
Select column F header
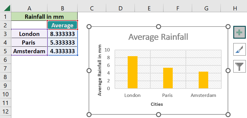point(178,8)
